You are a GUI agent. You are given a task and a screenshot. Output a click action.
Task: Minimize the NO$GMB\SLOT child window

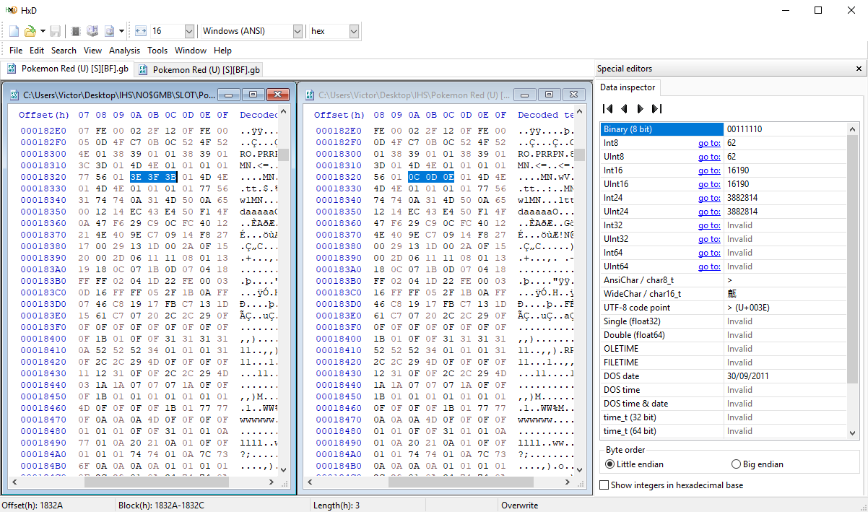(x=229, y=95)
